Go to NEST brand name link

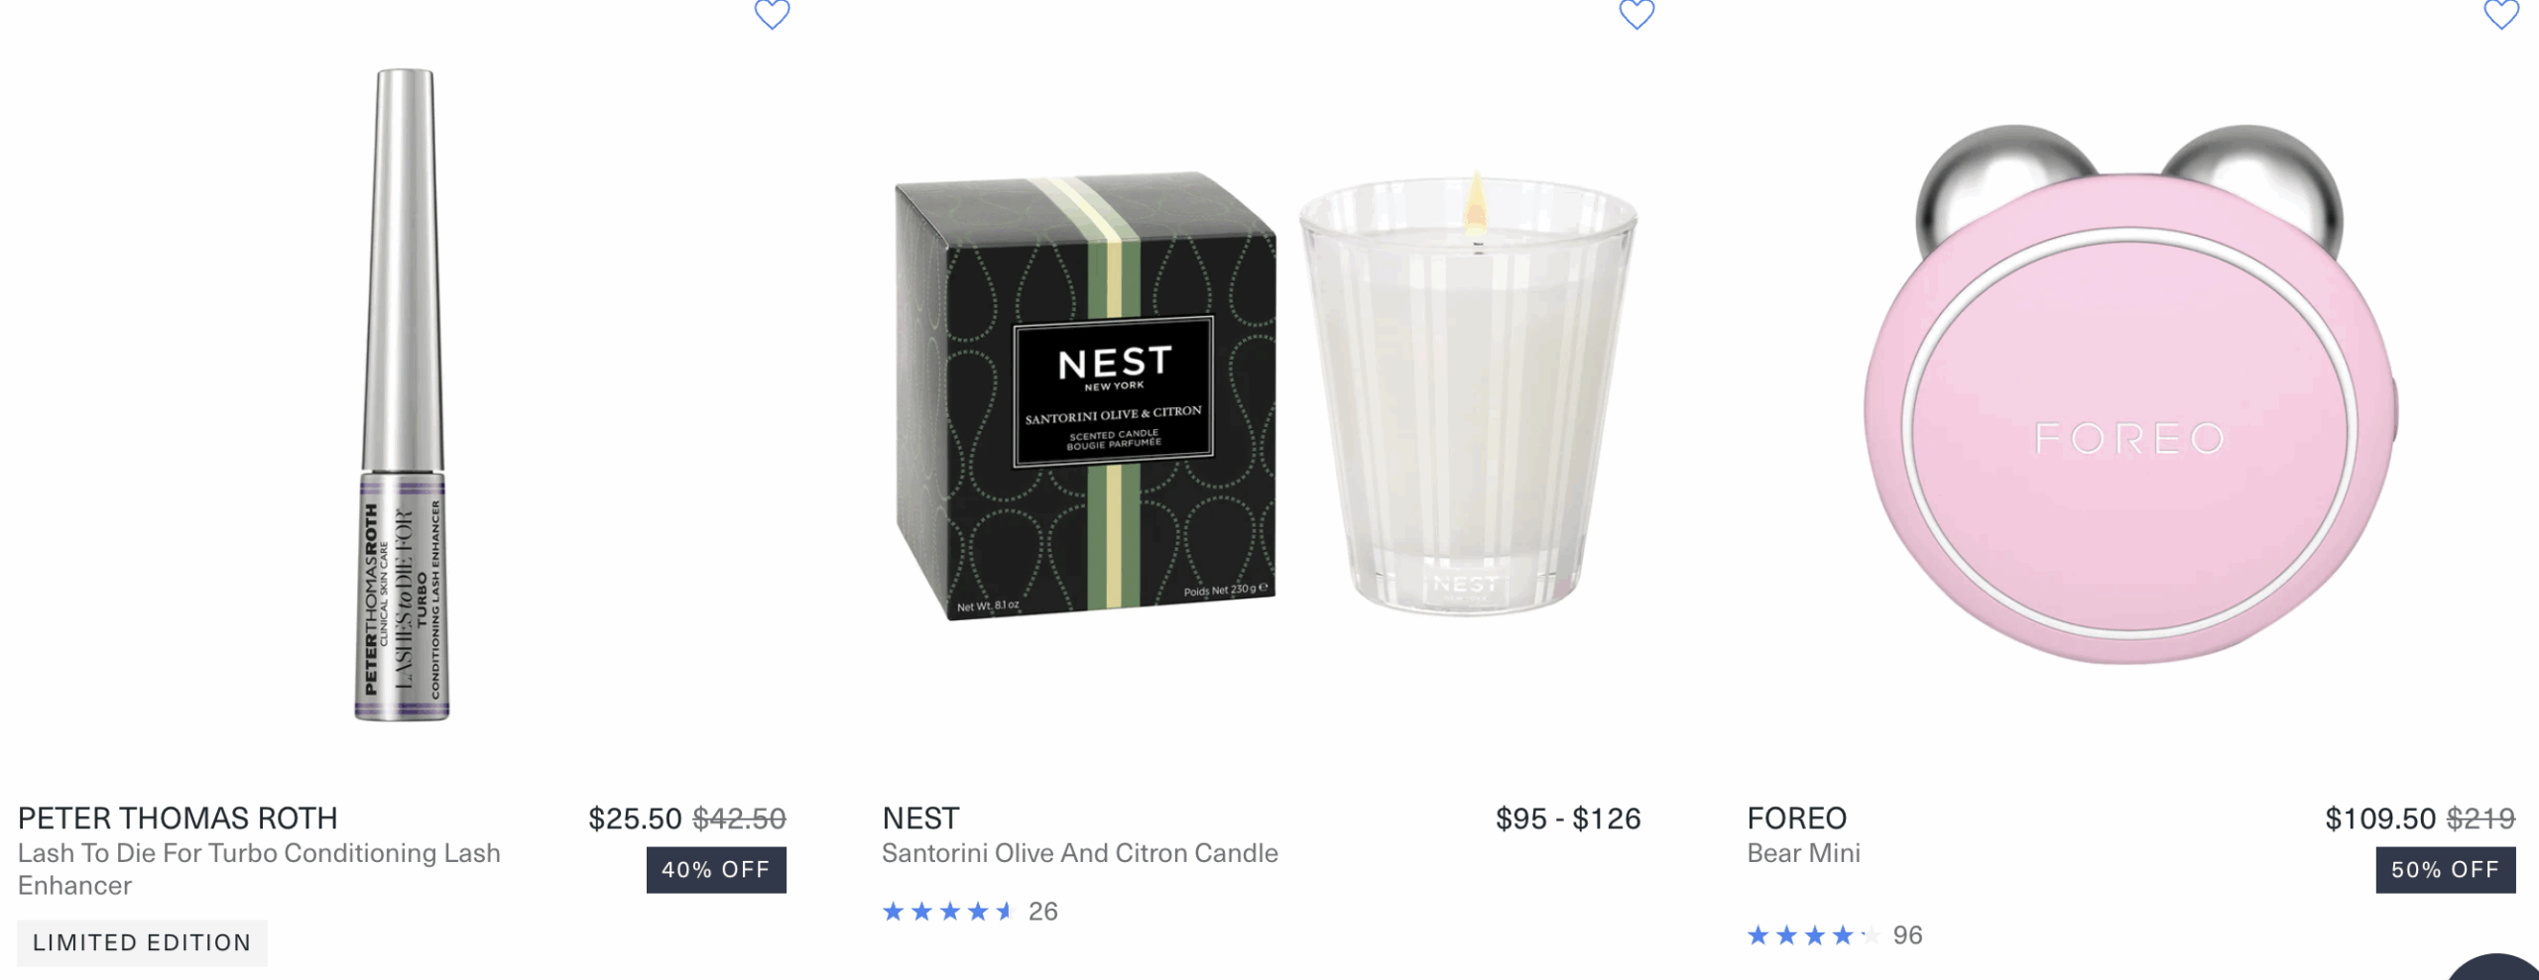coord(920,818)
